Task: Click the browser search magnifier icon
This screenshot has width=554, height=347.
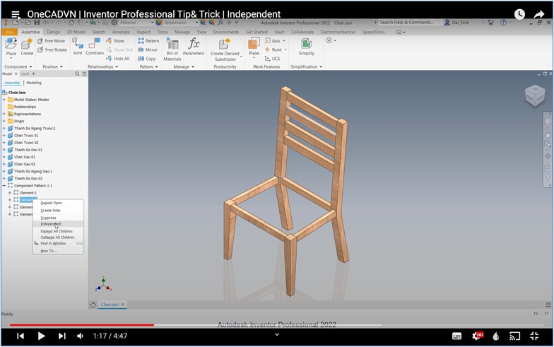Action: [77, 73]
